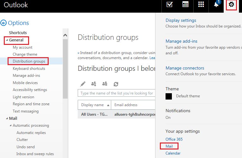Open Mail under Your app settings
The height and width of the screenshot is (158, 242).
coord(169,146)
